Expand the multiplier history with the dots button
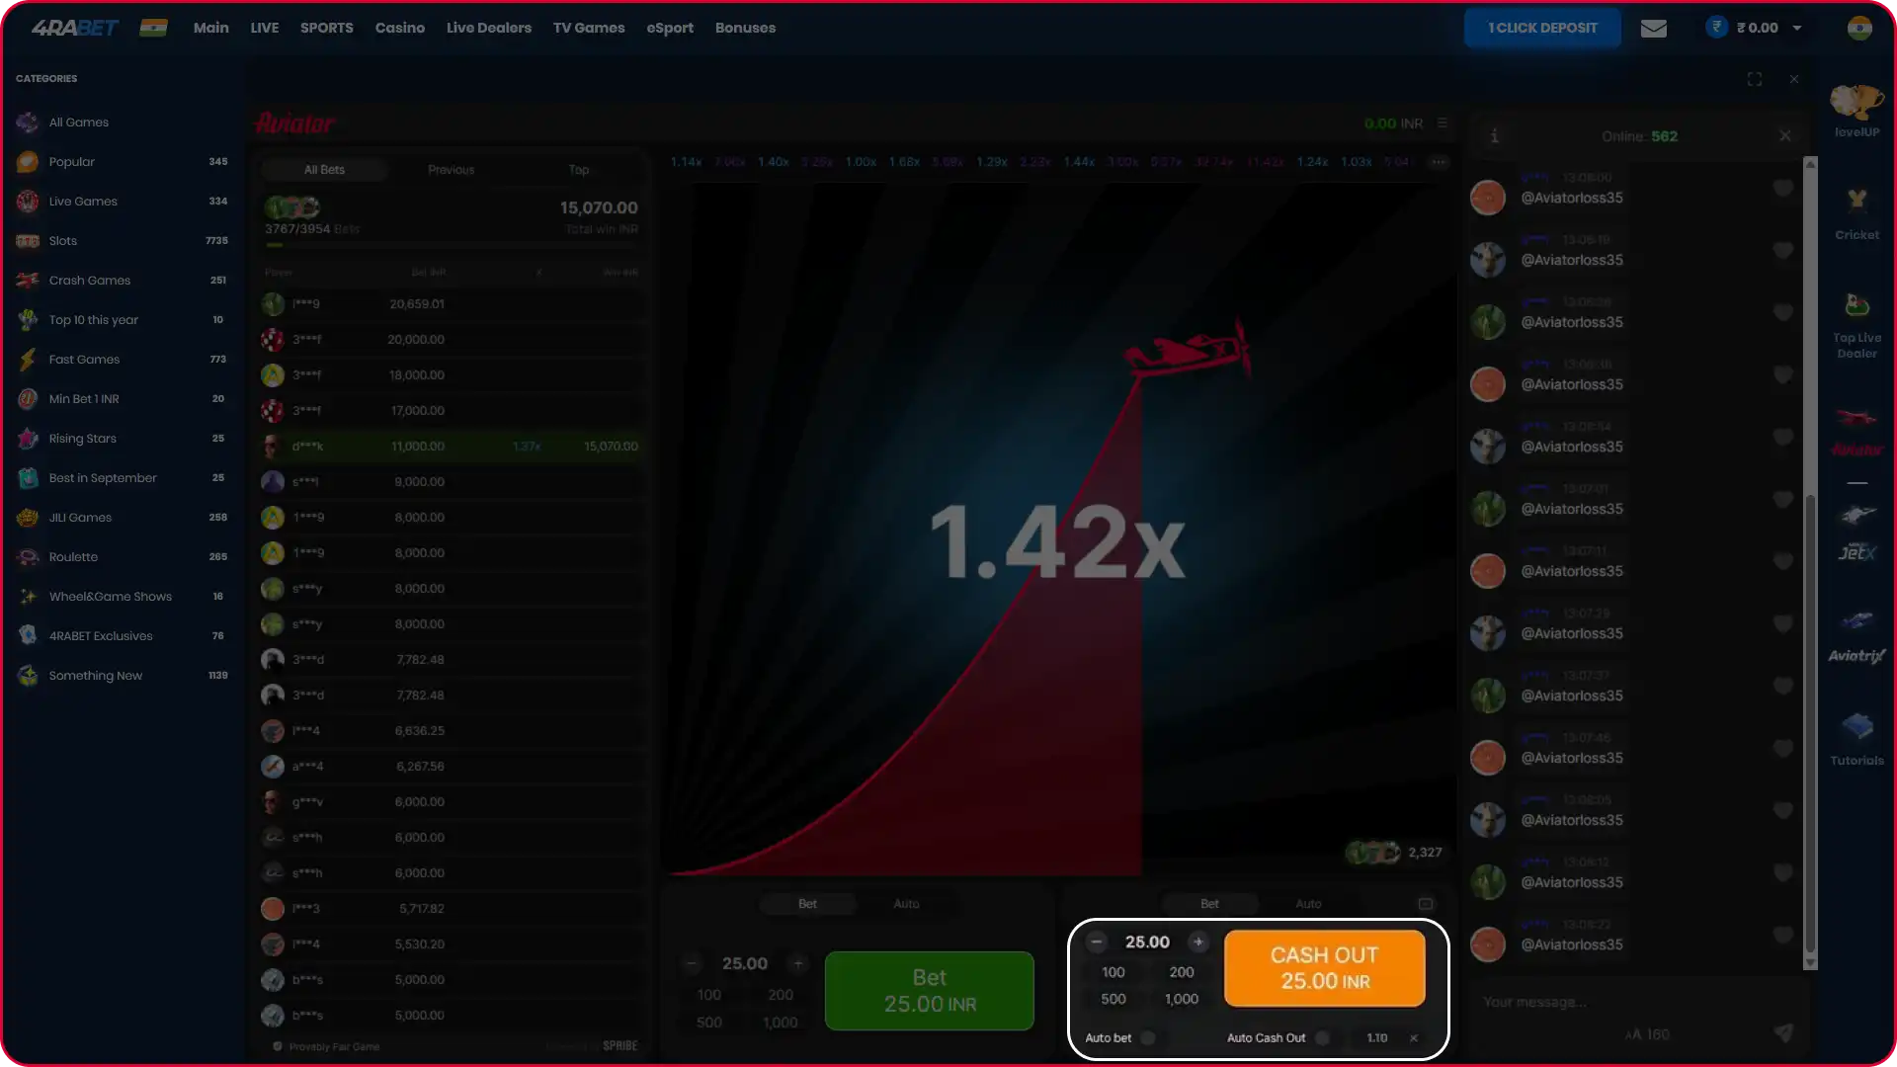This screenshot has height=1067, width=1897. point(1438,162)
